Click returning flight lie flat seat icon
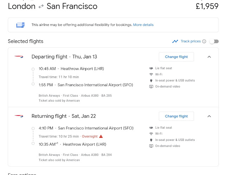The height and width of the screenshot is (175, 225). tap(151, 128)
